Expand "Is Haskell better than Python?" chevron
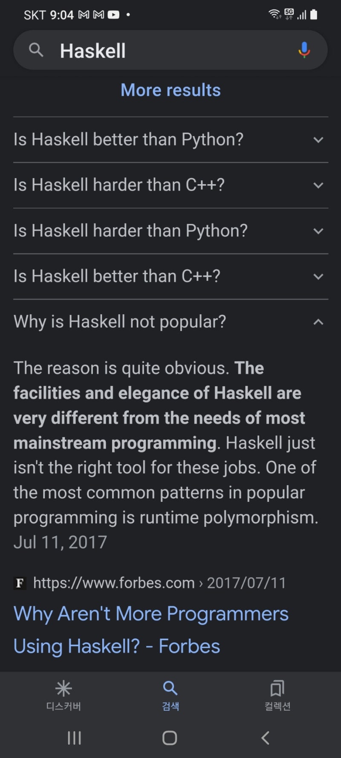 click(318, 140)
